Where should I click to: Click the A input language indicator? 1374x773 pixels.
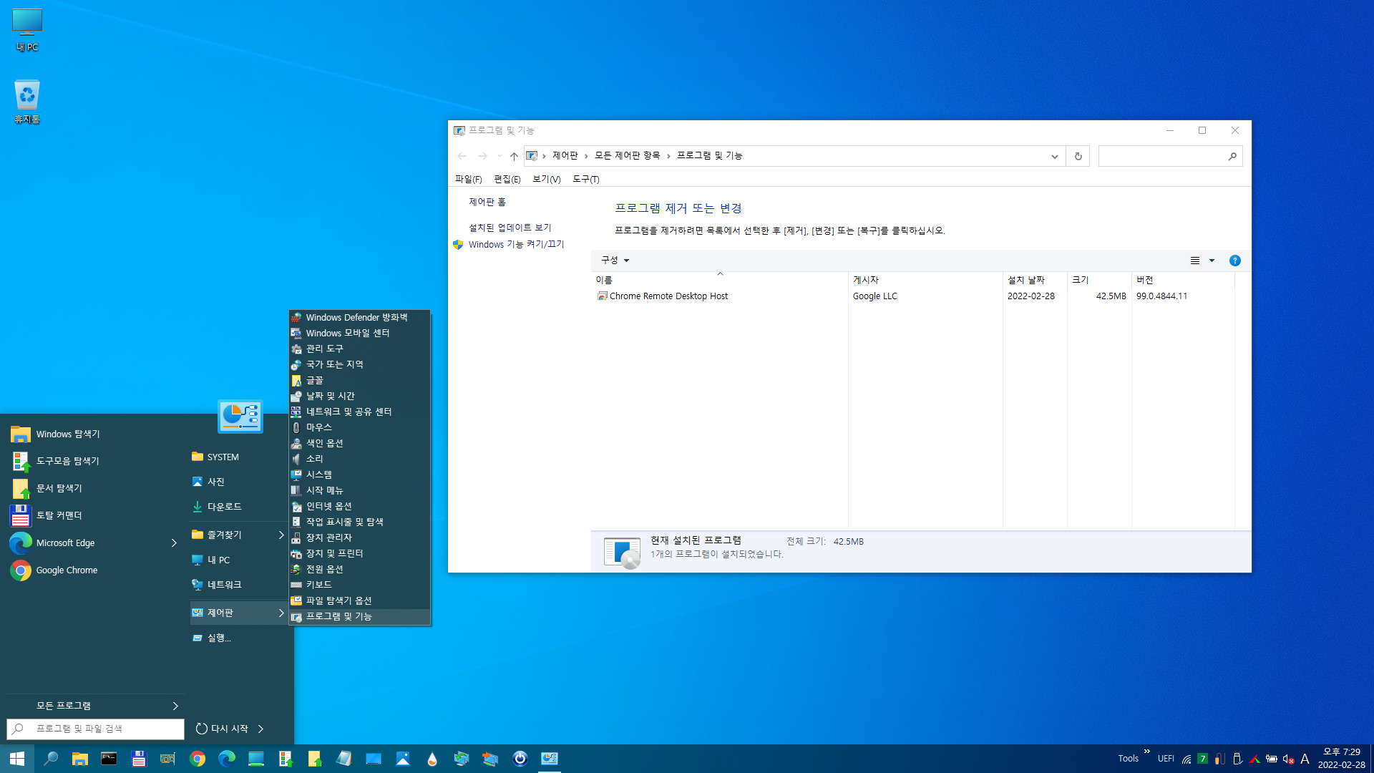tap(1305, 759)
